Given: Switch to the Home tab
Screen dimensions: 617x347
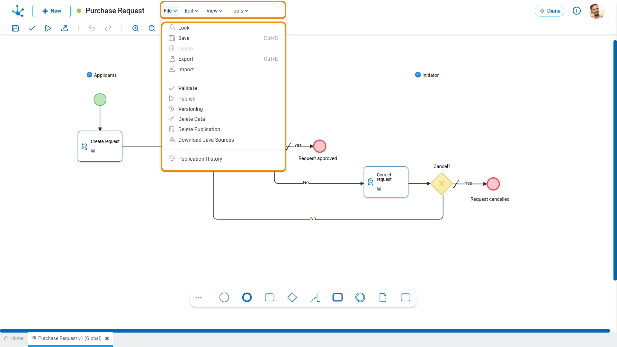Looking at the screenshot, I should [14, 338].
